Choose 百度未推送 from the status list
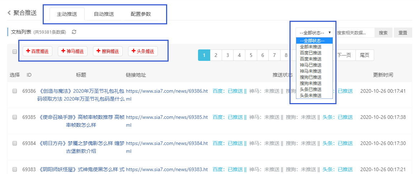 coord(314,59)
